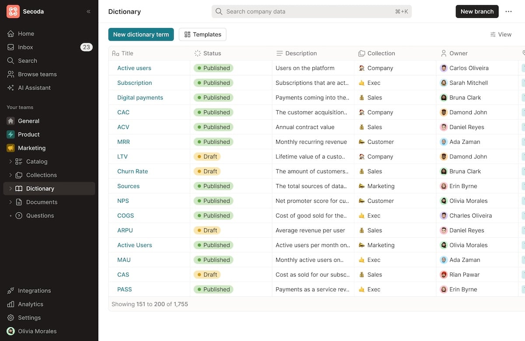
Task: Open the three-dot overflow menu top right
Action: pos(508,11)
